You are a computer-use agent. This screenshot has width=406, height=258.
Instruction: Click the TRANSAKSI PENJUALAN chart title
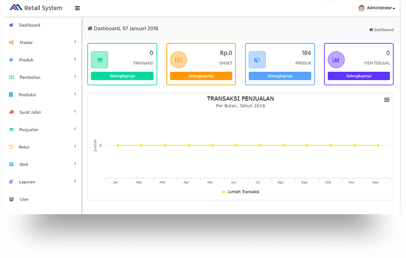[240, 98]
